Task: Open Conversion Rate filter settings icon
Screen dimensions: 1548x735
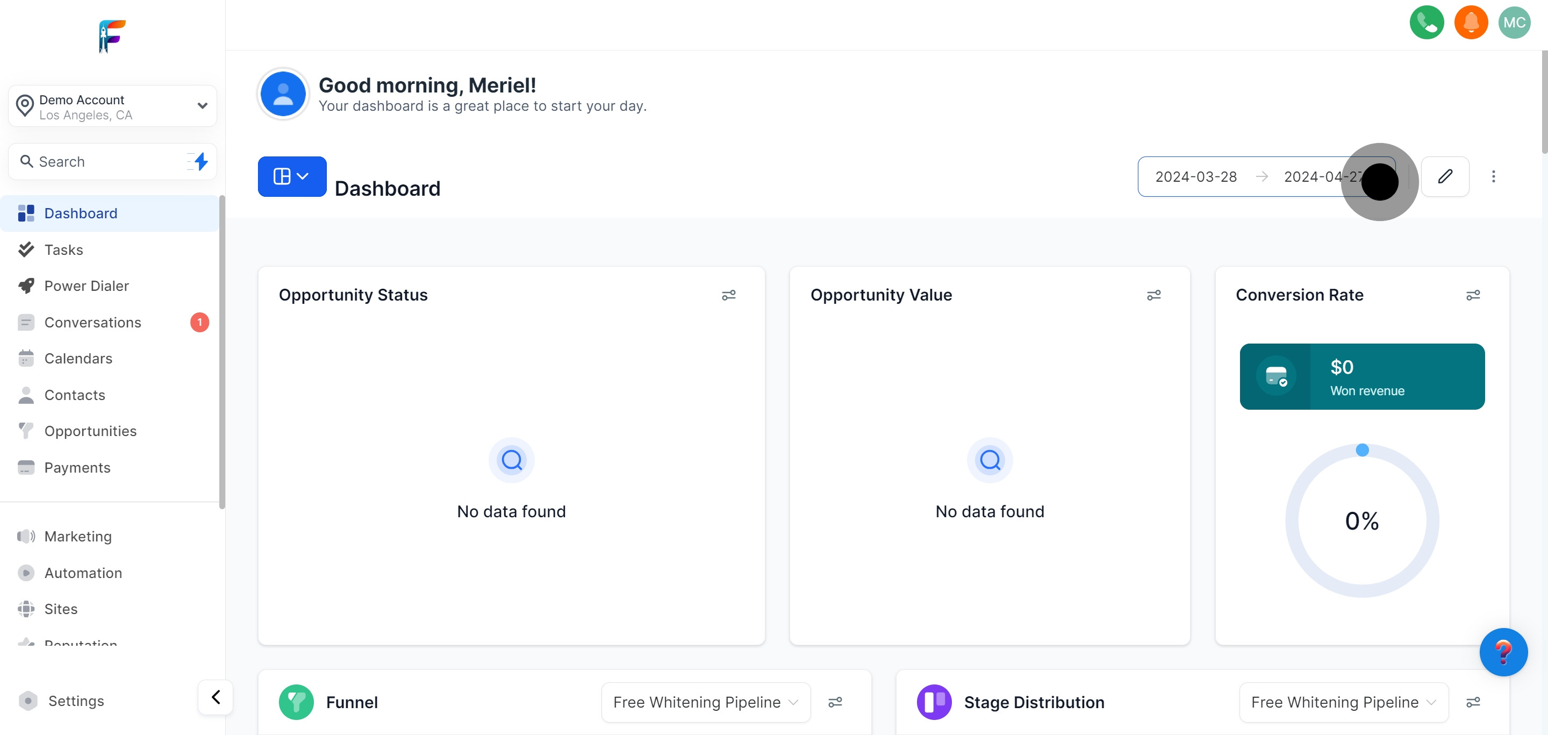Action: click(1472, 295)
